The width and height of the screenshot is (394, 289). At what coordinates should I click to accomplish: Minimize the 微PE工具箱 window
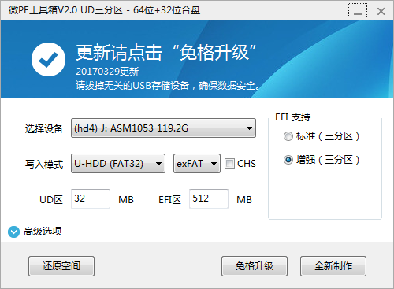tap(358, 10)
